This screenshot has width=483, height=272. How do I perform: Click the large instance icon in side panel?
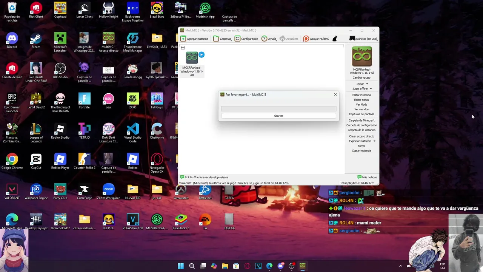pyautogui.click(x=361, y=56)
